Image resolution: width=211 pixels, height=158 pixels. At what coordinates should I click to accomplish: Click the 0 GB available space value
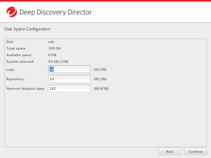coord(52,55)
